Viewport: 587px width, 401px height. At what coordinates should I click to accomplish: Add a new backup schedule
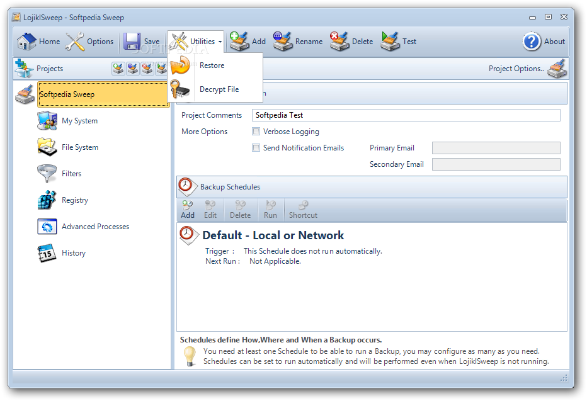point(188,210)
